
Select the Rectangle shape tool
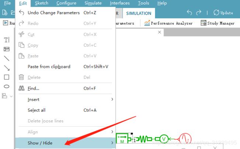point(7,77)
